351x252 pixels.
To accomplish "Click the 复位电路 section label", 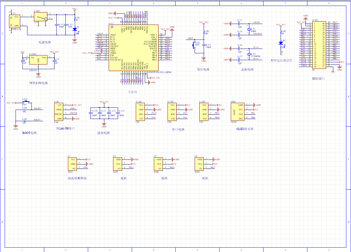I will click(203, 69).
